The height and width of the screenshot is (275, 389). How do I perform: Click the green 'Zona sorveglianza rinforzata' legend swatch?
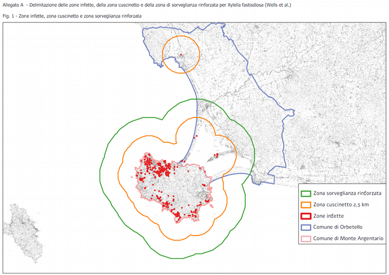(x=306, y=193)
